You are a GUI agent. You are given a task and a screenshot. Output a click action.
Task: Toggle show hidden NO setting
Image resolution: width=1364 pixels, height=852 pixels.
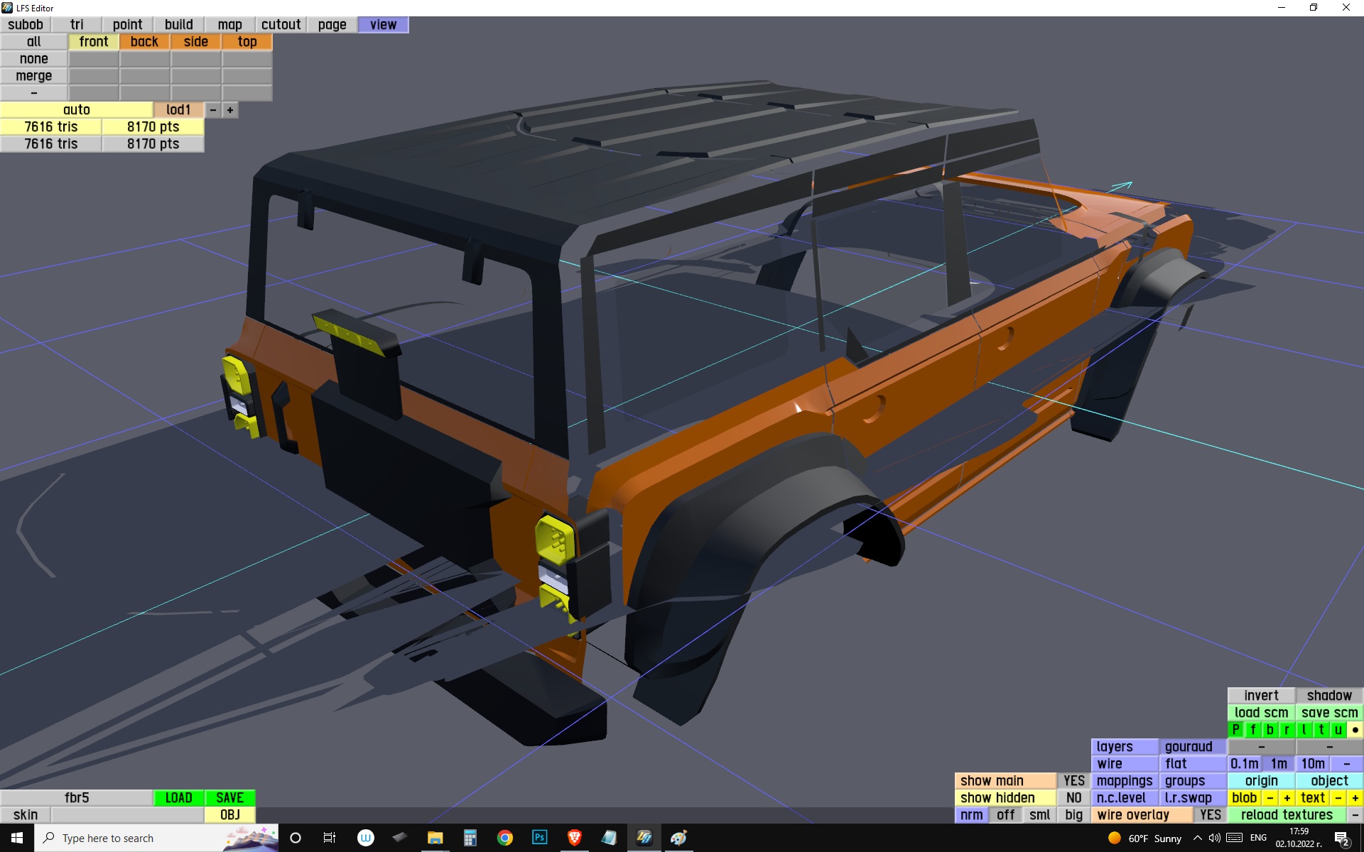coord(1073,797)
